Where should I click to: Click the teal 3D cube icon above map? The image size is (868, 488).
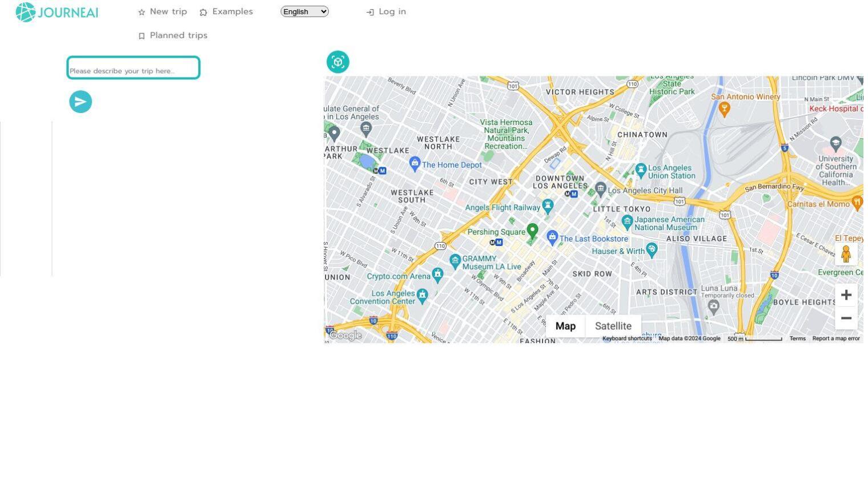pos(337,62)
